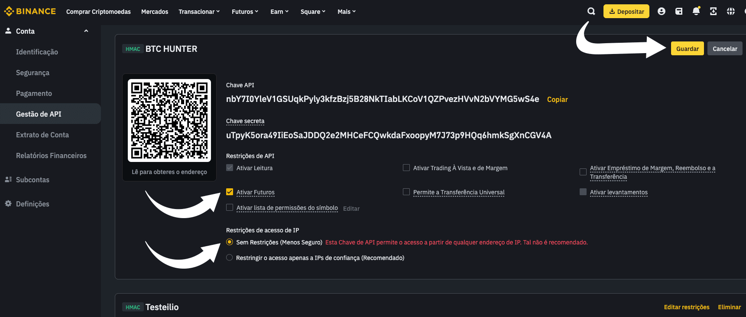This screenshot has width=746, height=317.
Task: Open the search icon in header
Action: [x=591, y=11]
